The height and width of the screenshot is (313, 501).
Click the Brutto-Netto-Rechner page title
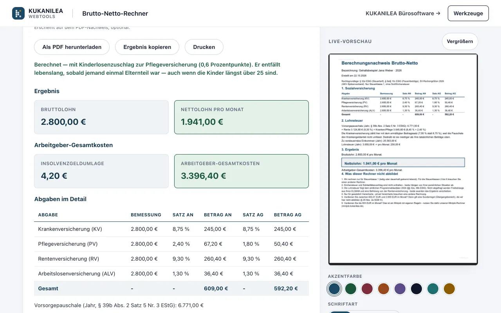click(115, 13)
